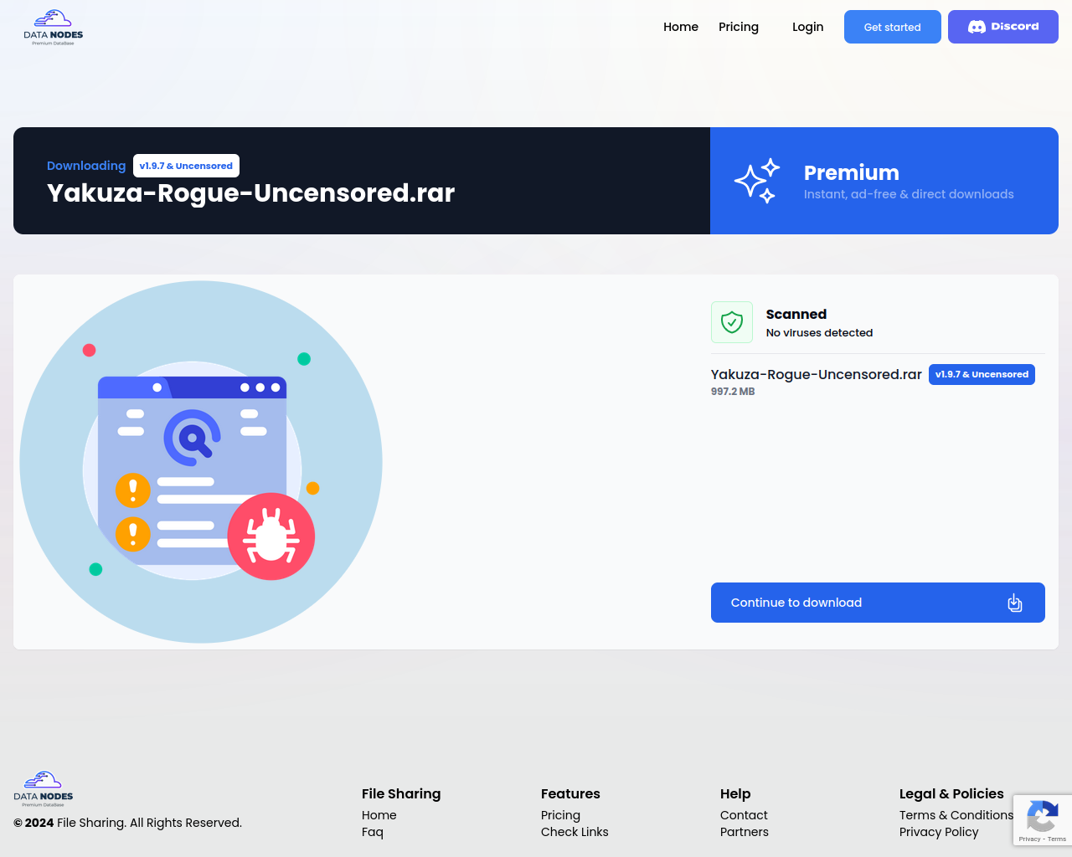Open footer Home link under File Sharing
This screenshot has width=1072, height=857.
point(379,815)
